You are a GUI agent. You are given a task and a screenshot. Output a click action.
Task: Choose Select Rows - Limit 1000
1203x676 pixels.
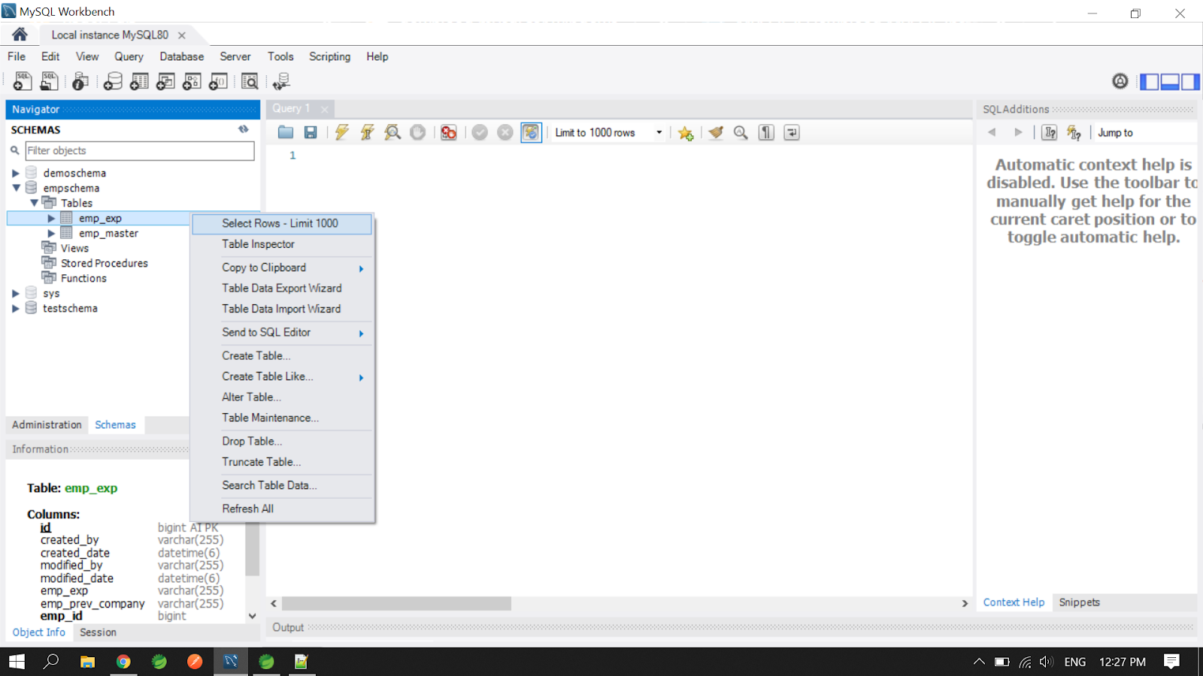[282, 223]
